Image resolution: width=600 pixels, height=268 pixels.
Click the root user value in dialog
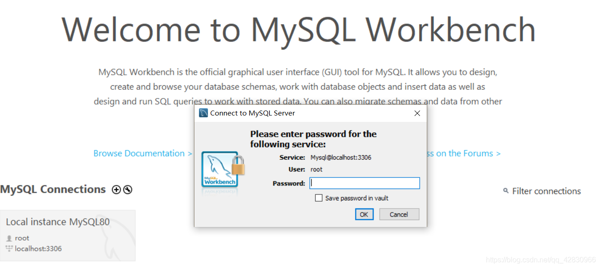(317, 170)
